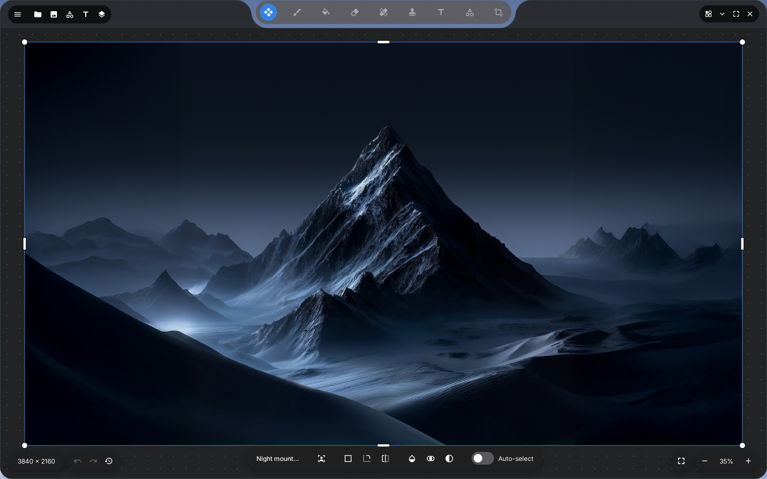Toggle the Auto-select switch
Image resolution: width=767 pixels, height=479 pixels.
click(482, 459)
